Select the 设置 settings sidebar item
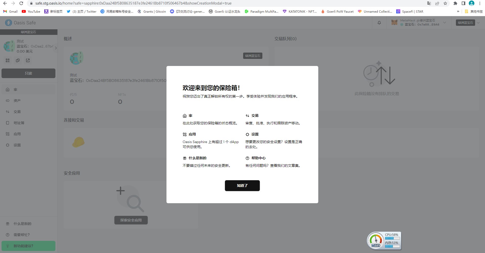Image resolution: width=485 pixels, height=253 pixels. 28,145
